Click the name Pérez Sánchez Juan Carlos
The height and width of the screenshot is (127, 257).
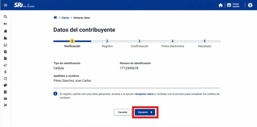pyautogui.click(x=72, y=81)
